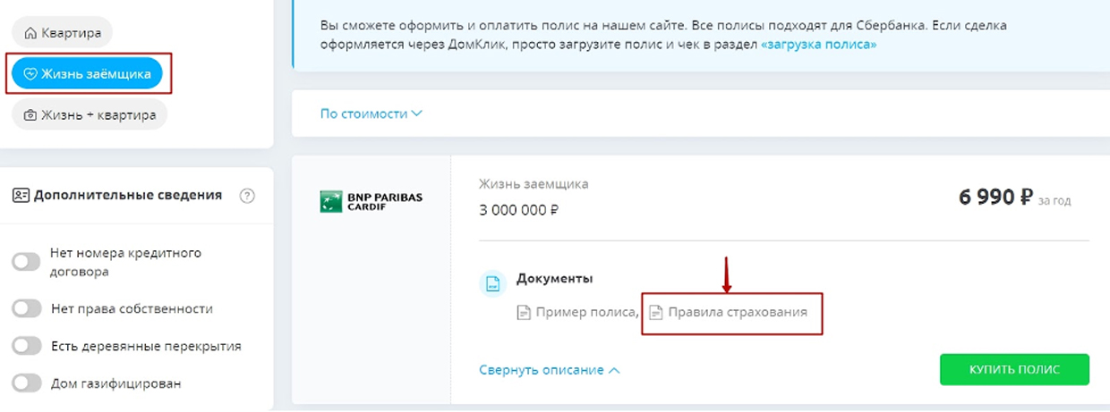This screenshot has width=1110, height=412.
Task: Select the Жизнь + квартира tab
Action: [90, 115]
